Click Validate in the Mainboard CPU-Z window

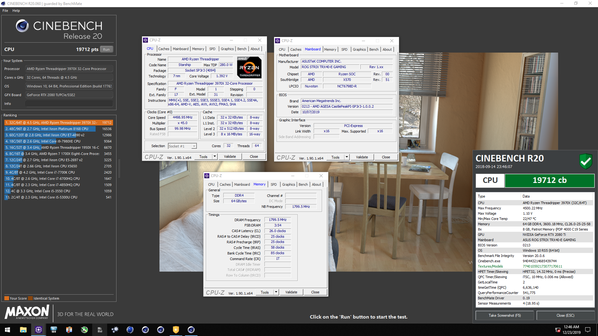pyautogui.click(x=362, y=157)
